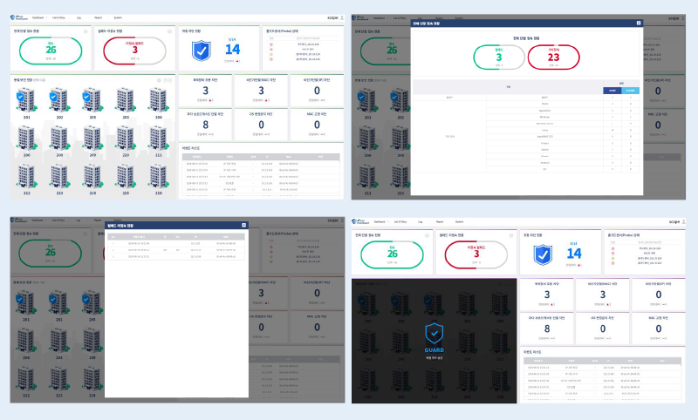Select building 205 icon in top-left dashboard
This screenshot has height=420, width=698.
click(x=93, y=102)
